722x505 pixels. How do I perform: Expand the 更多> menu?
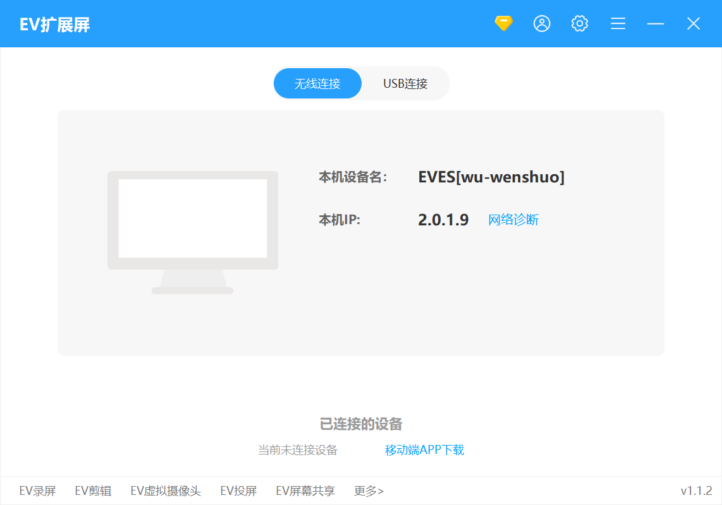point(369,490)
